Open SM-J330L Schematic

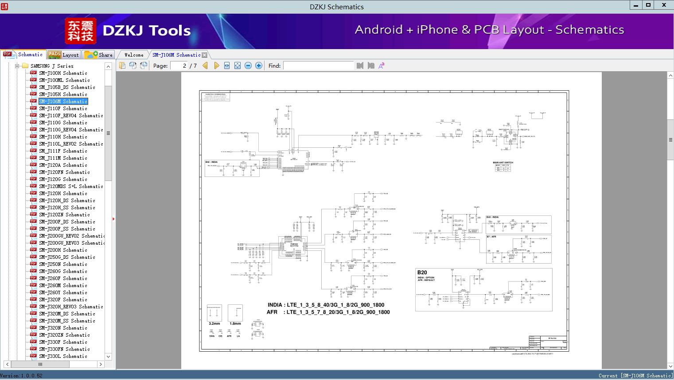tap(63, 356)
